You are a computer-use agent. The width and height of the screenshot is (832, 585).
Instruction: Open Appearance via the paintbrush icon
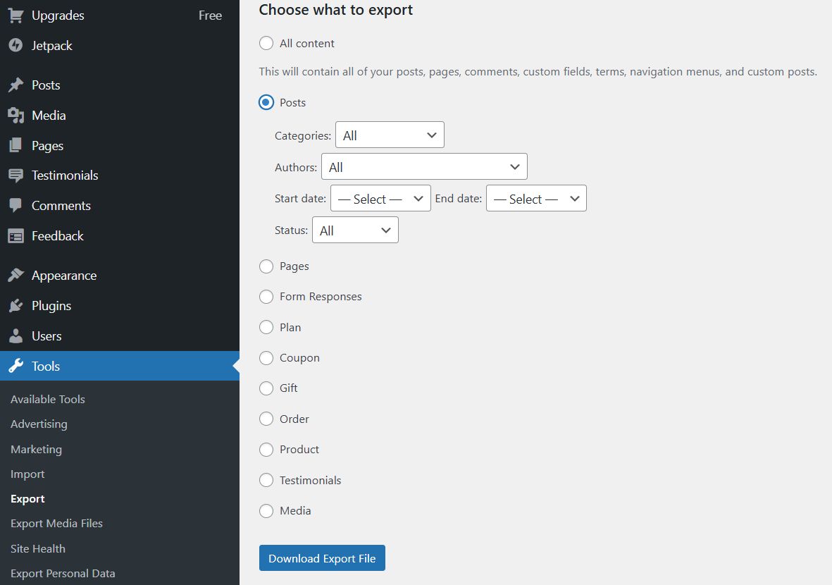(15, 275)
